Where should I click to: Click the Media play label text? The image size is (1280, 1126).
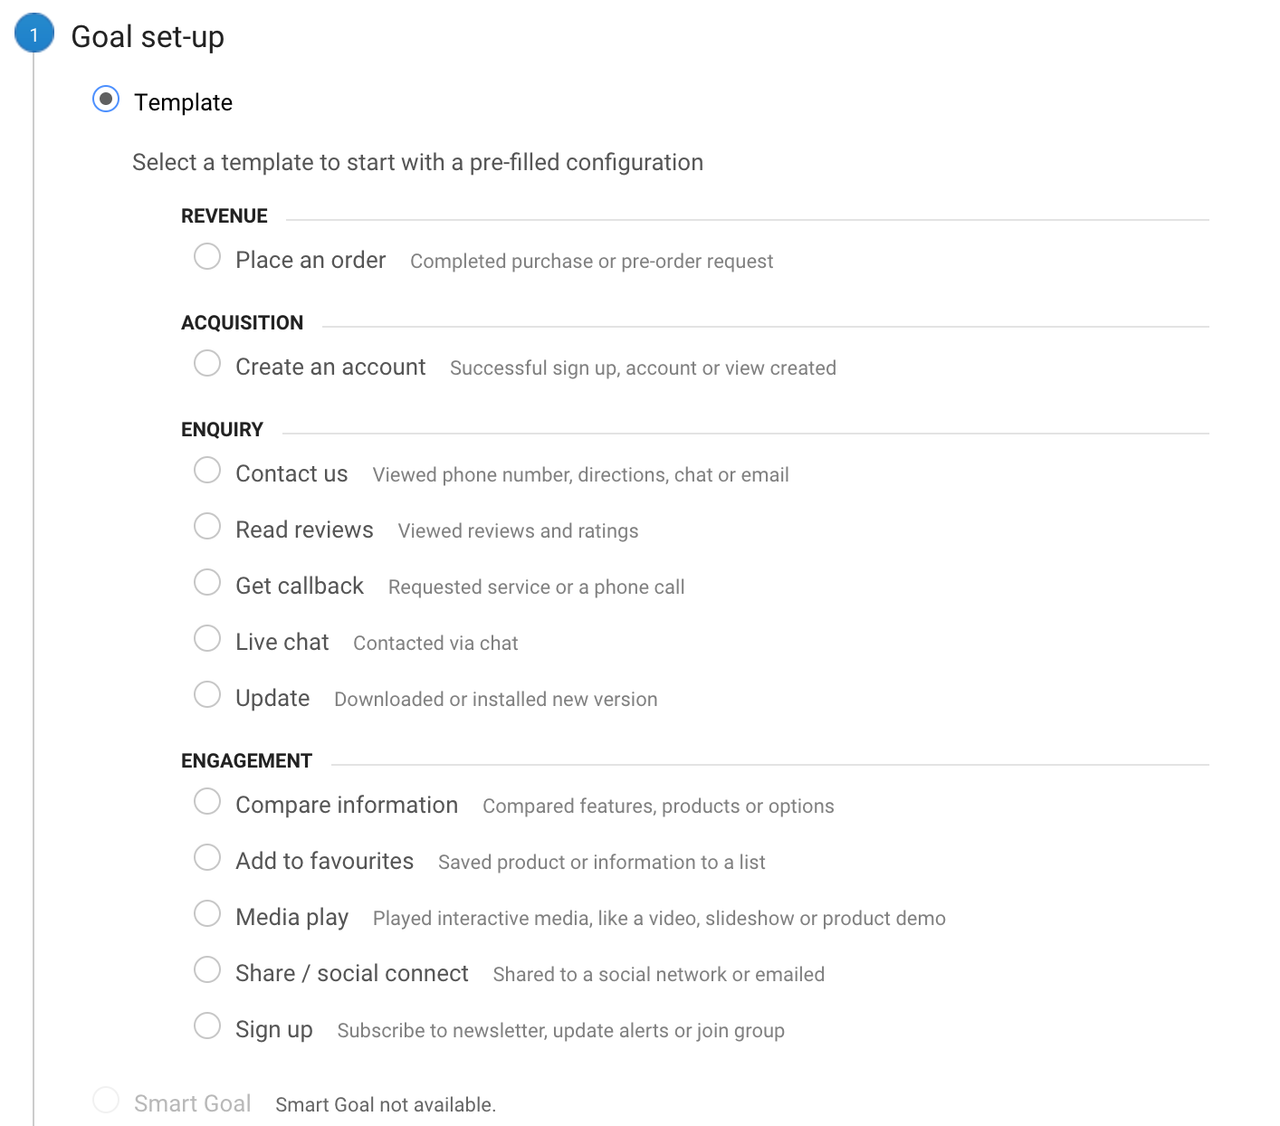pyautogui.click(x=291, y=917)
